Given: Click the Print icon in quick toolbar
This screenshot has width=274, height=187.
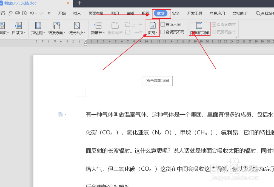Looking at the screenshot, I should click(18, 13).
